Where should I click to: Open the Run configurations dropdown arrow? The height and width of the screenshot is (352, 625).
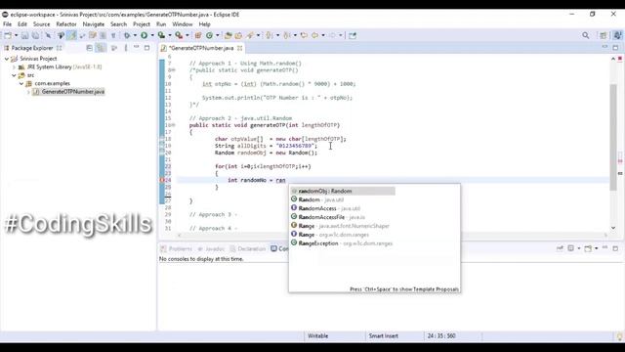click(152, 35)
